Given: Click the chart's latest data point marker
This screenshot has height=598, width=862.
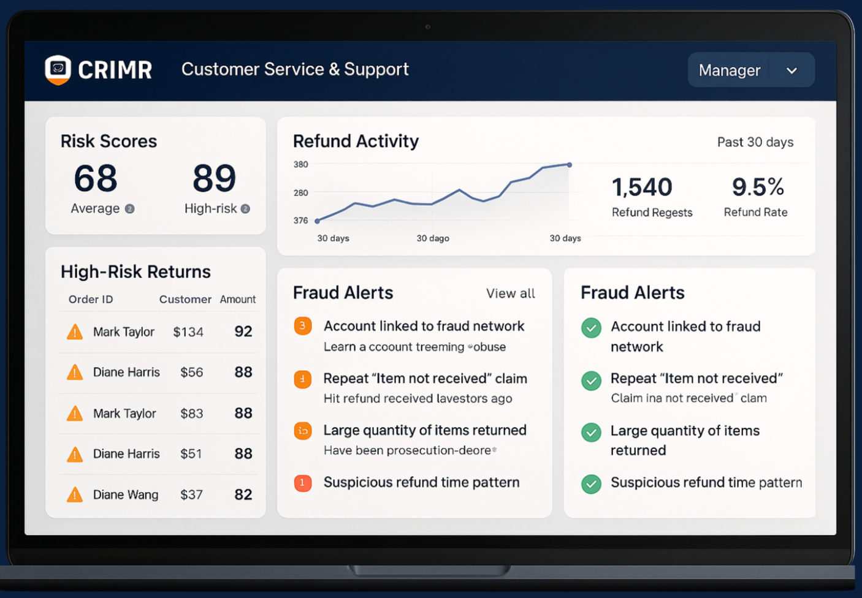Looking at the screenshot, I should 570,165.
